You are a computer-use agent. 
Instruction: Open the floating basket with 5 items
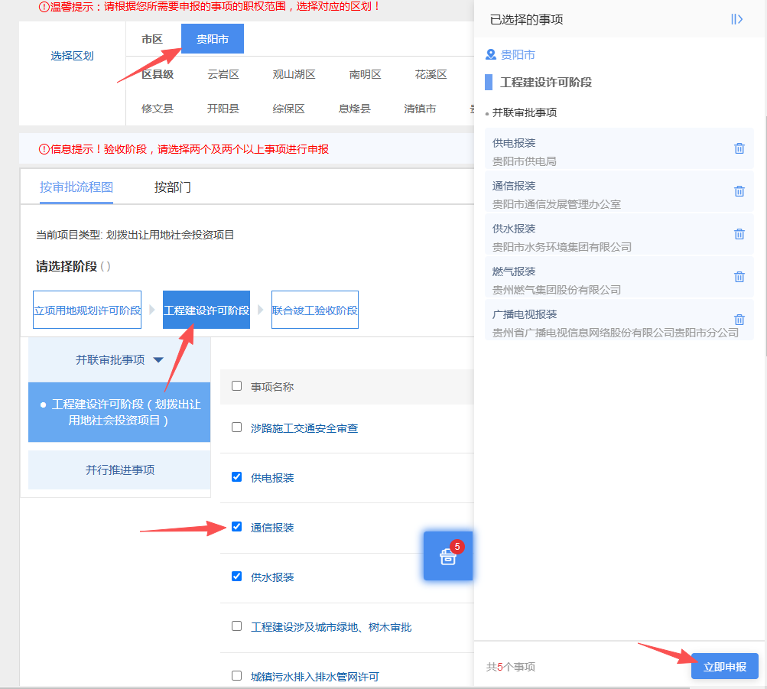coord(448,556)
